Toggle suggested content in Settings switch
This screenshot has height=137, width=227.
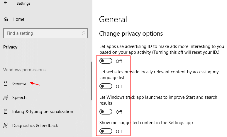[x=106, y=131]
